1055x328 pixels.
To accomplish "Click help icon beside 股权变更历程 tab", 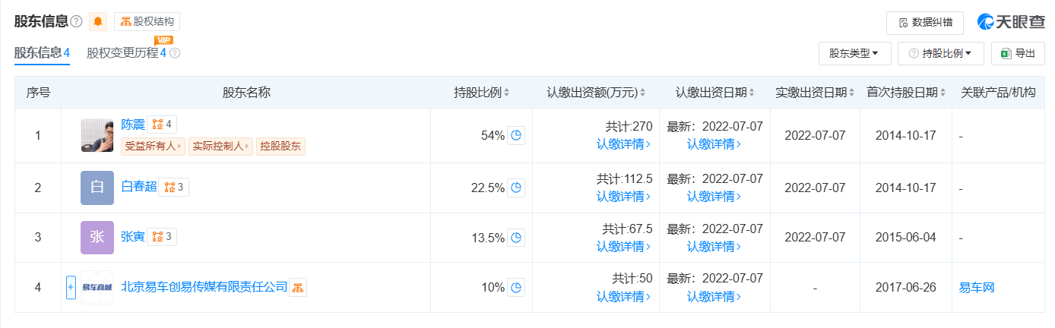I will coord(175,53).
